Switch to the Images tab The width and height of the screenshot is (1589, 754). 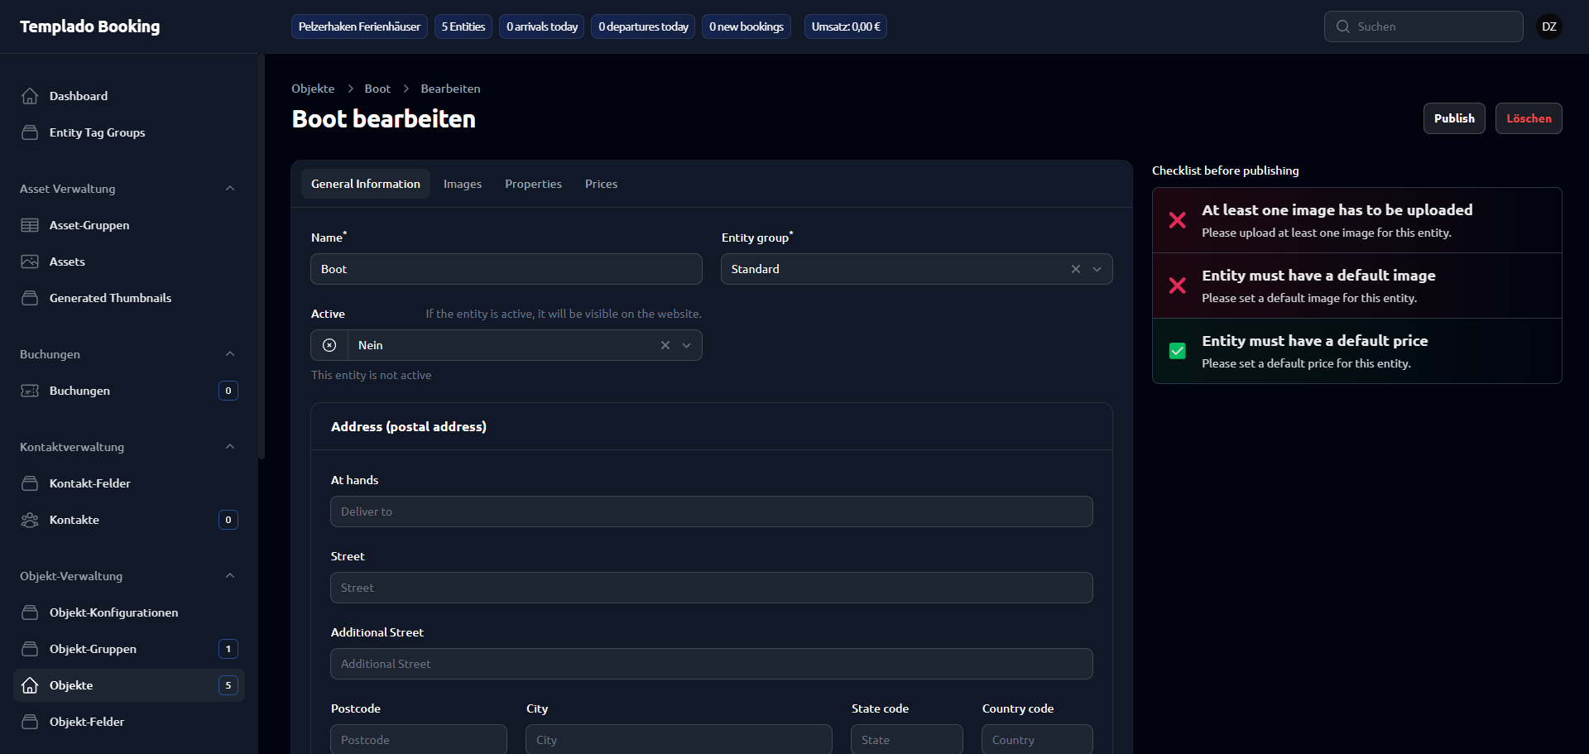click(462, 184)
